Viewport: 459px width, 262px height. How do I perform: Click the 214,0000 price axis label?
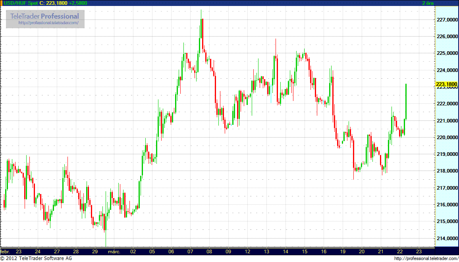[446, 238]
